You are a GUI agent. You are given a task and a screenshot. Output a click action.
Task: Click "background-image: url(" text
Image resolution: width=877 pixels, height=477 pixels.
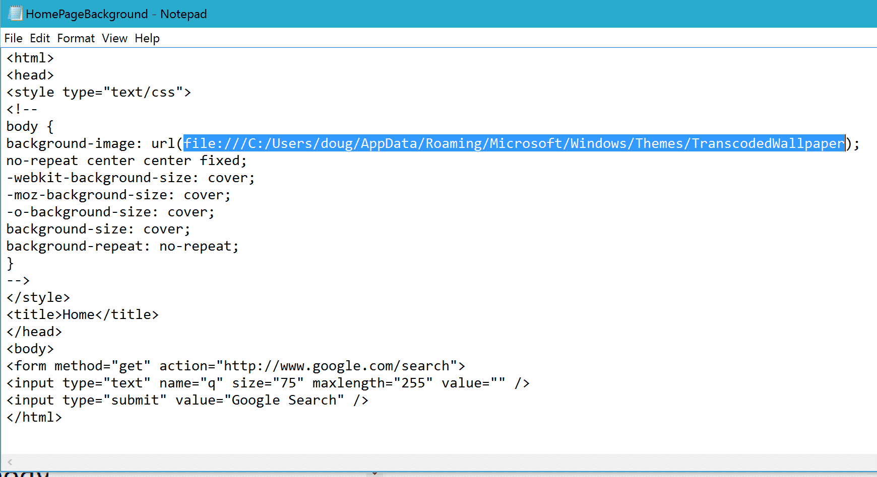(x=94, y=143)
